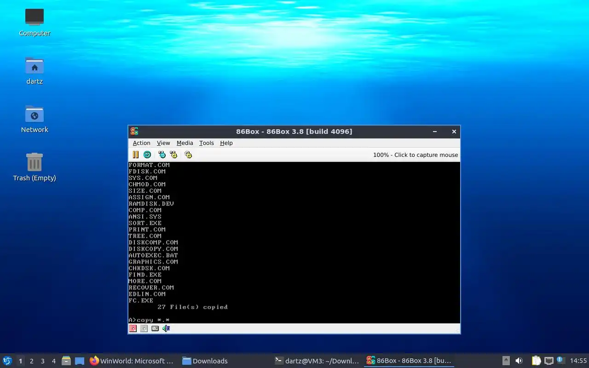589x368 pixels.
Task: Open the clipboard manager tray icon
Action: pyautogui.click(x=536, y=361)
